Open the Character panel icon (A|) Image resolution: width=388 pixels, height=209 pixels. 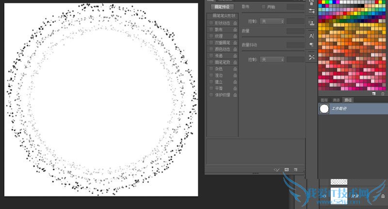click(x=311, y=36)
